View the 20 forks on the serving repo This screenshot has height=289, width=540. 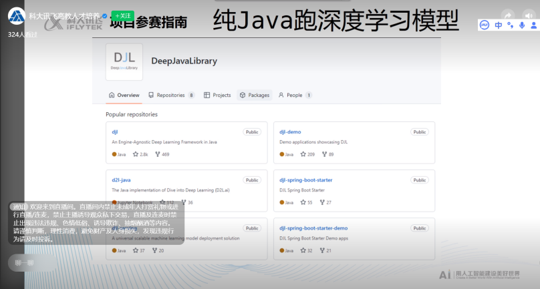click(x=158, y=250)
